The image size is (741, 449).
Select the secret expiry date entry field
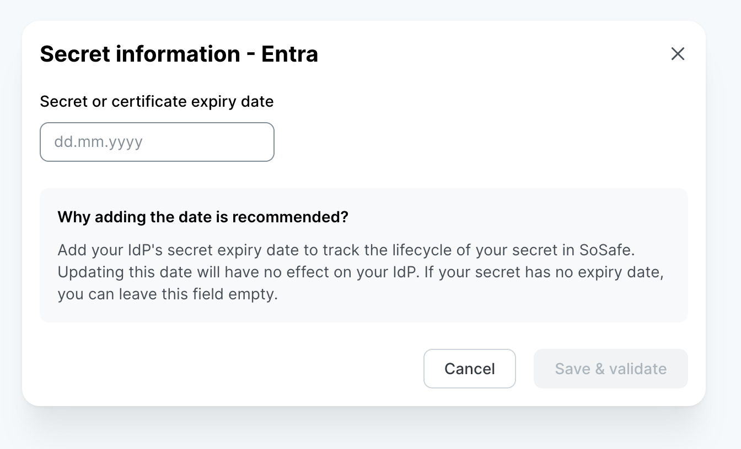click(x=157, y=141)
